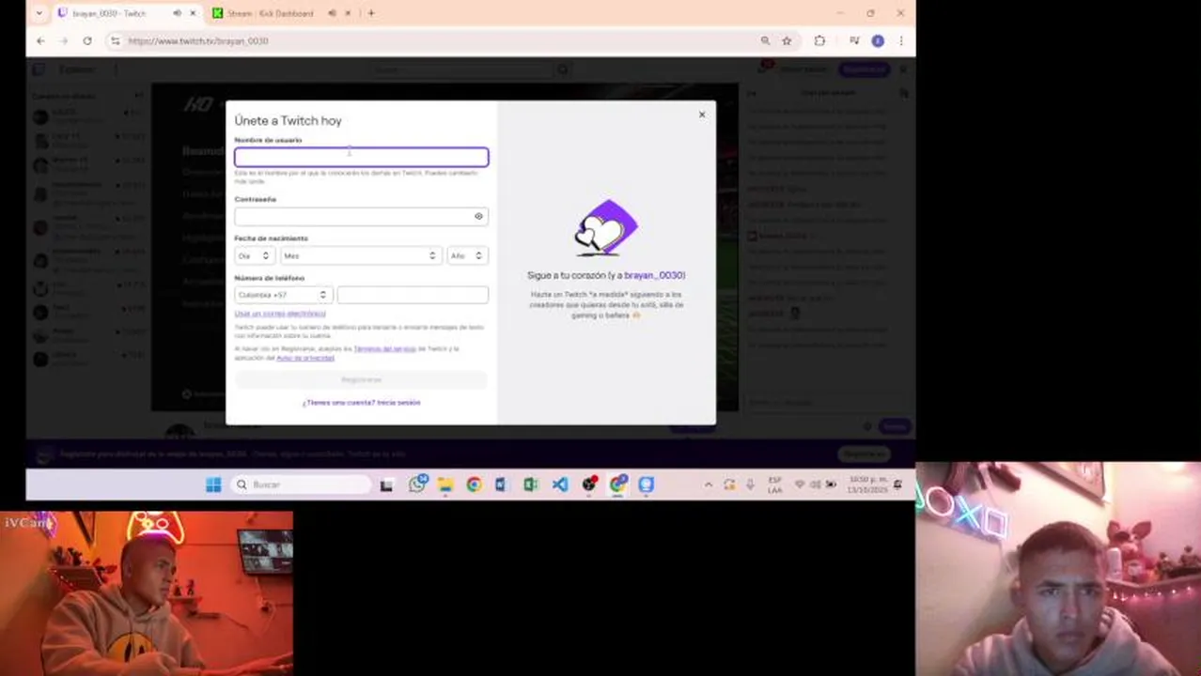Viewport: 1201px width, 676px height.
Task: Open a new browser tab
Action: (x=371, y=13)
